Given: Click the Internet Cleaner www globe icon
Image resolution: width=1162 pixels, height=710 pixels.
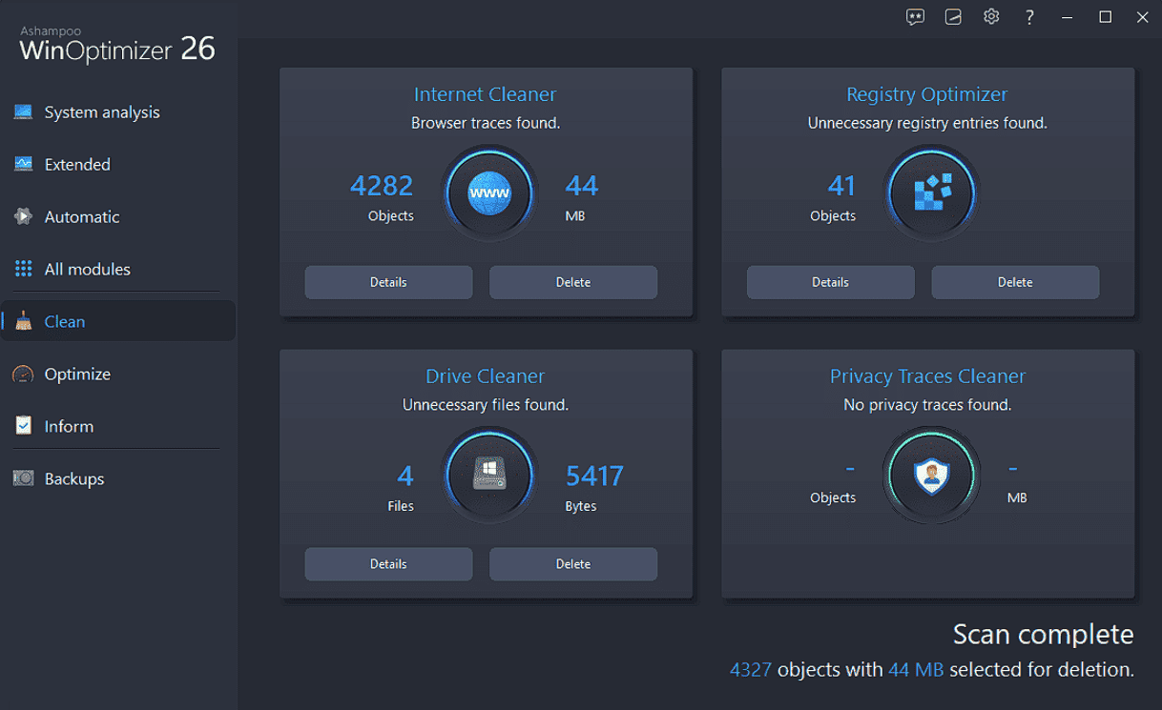Looking at the screenshot, I should 489,193.
